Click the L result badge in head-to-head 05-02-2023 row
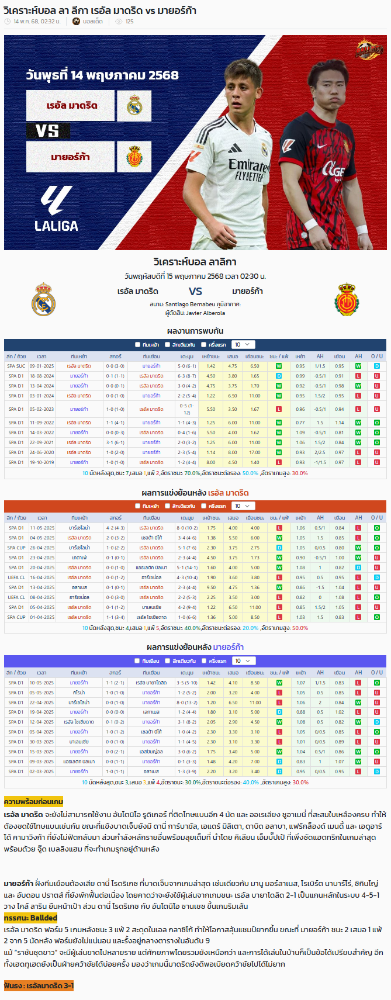Image resolution: width=391 pixels, height=1000 pixels. point(279,409)
